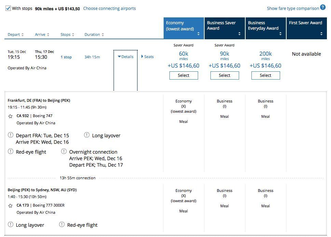Click Frankfurt, DE (FRA) to Beijing (PEK) heading
This screenshot has width=331, height=237.
coord(39,100)
